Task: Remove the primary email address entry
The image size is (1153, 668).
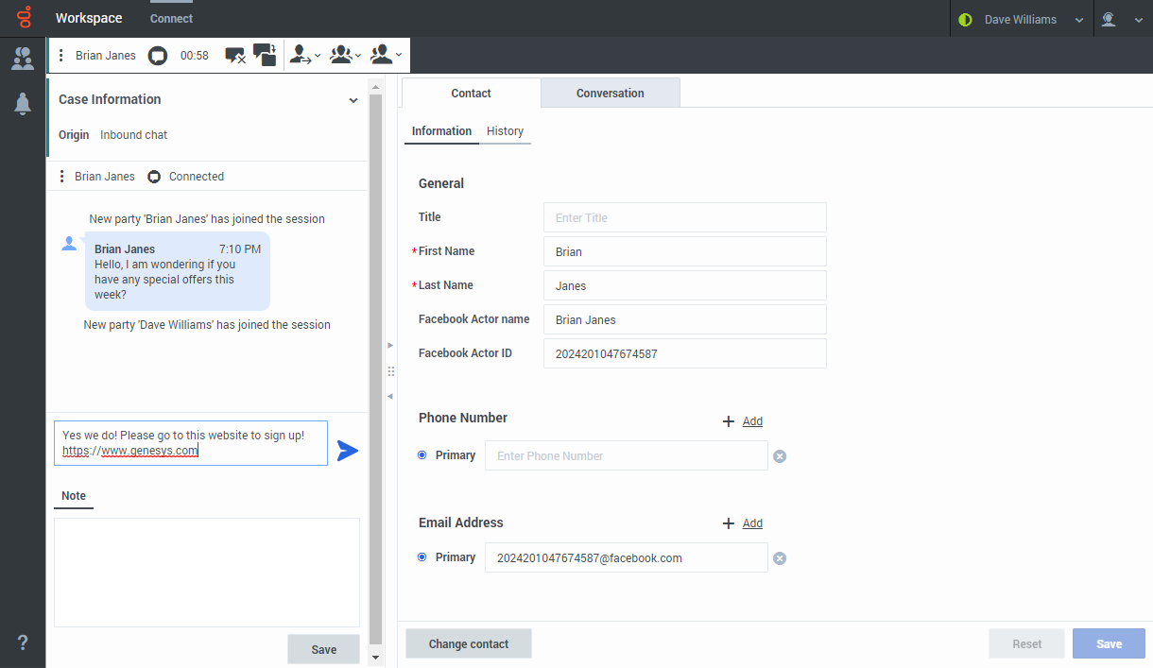Action: (x=780, y=558)
